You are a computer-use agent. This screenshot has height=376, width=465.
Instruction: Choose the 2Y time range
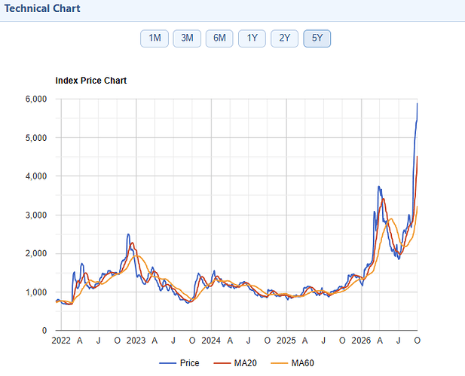tap(284, 38)
